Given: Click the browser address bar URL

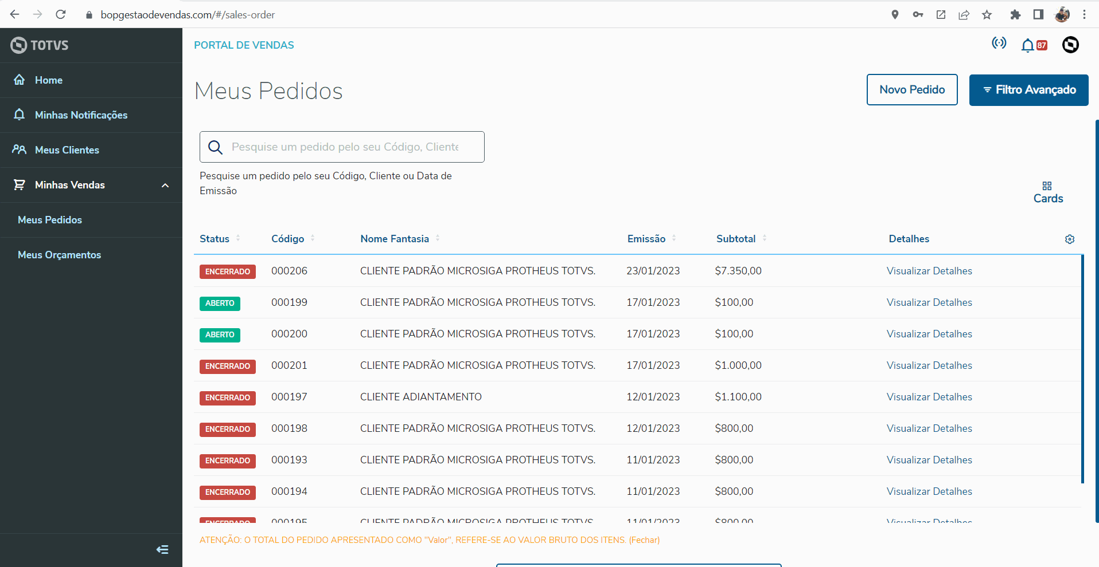Looking at the screenshot, I should click(x=188, y=15).
